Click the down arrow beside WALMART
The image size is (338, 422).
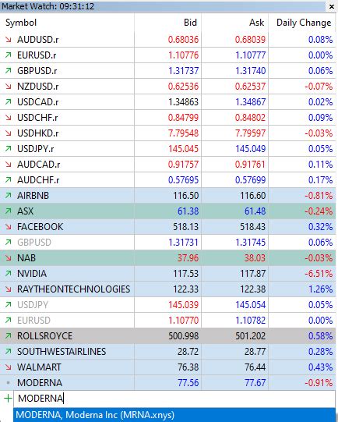9,367
